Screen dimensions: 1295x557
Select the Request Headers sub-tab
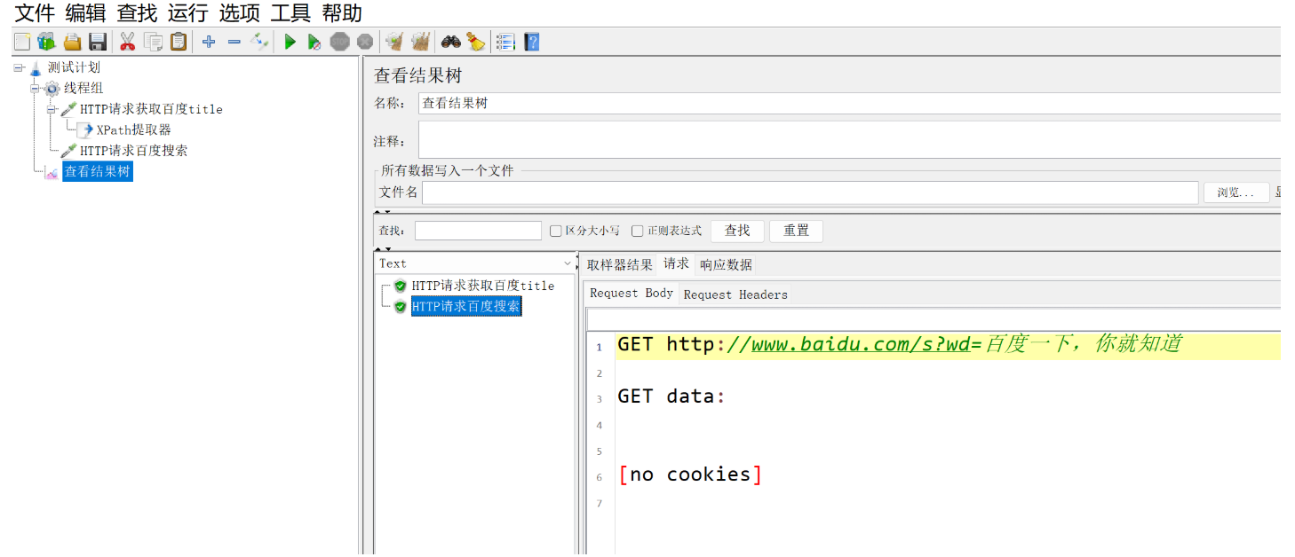click(735, 294)
